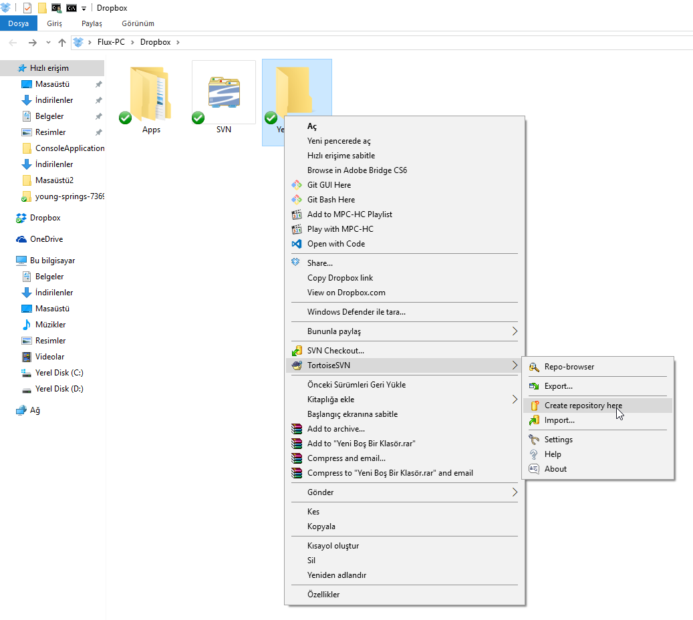Click the Müzikler music note icon
The width and height of the screenshot is (693, 620).
tap(27, 324)
